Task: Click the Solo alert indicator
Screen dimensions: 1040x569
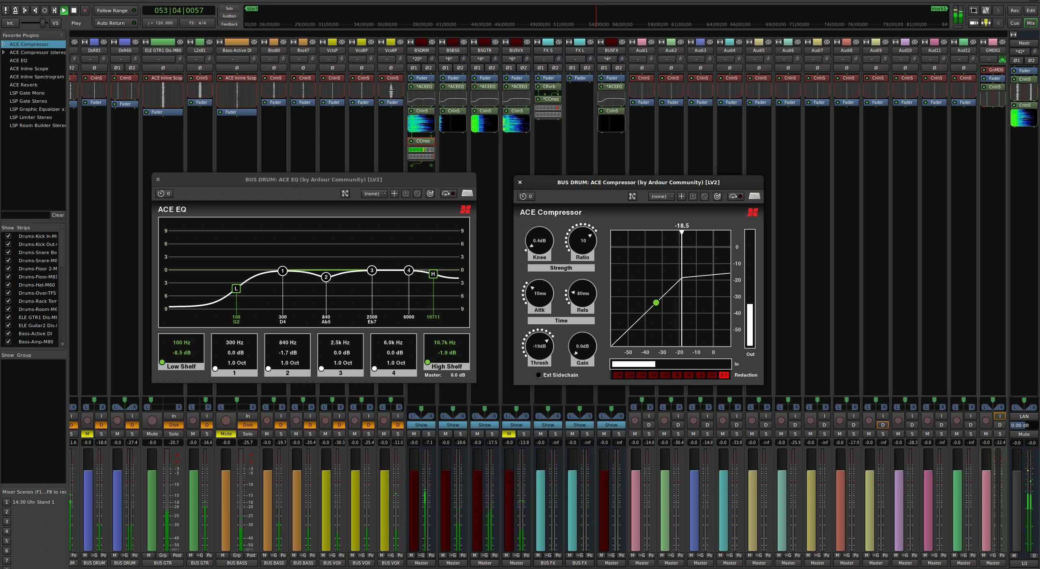Action: coord(229,8)
